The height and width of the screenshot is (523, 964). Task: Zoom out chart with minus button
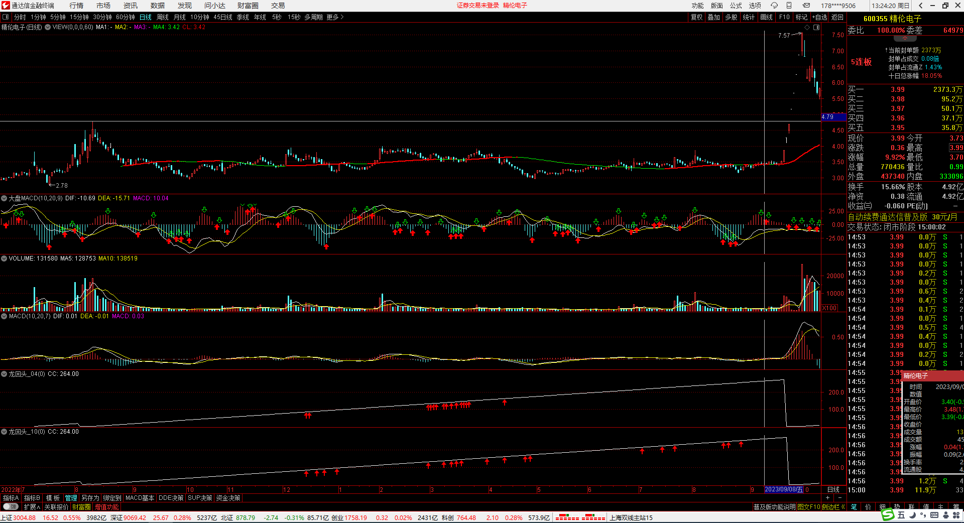point(840,498)
